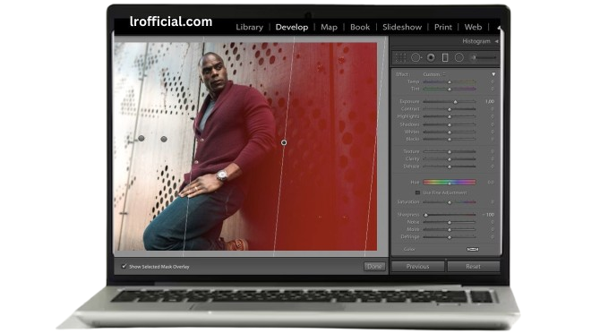Click the Highlights slider handle
This screenshot has height=333, width=600.
(x=450, y=116)
